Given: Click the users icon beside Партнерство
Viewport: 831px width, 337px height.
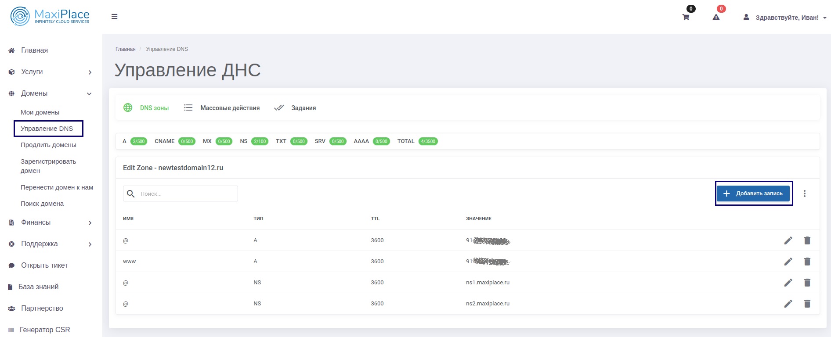Looking at the screenshot, I should (x=11, y=308).
